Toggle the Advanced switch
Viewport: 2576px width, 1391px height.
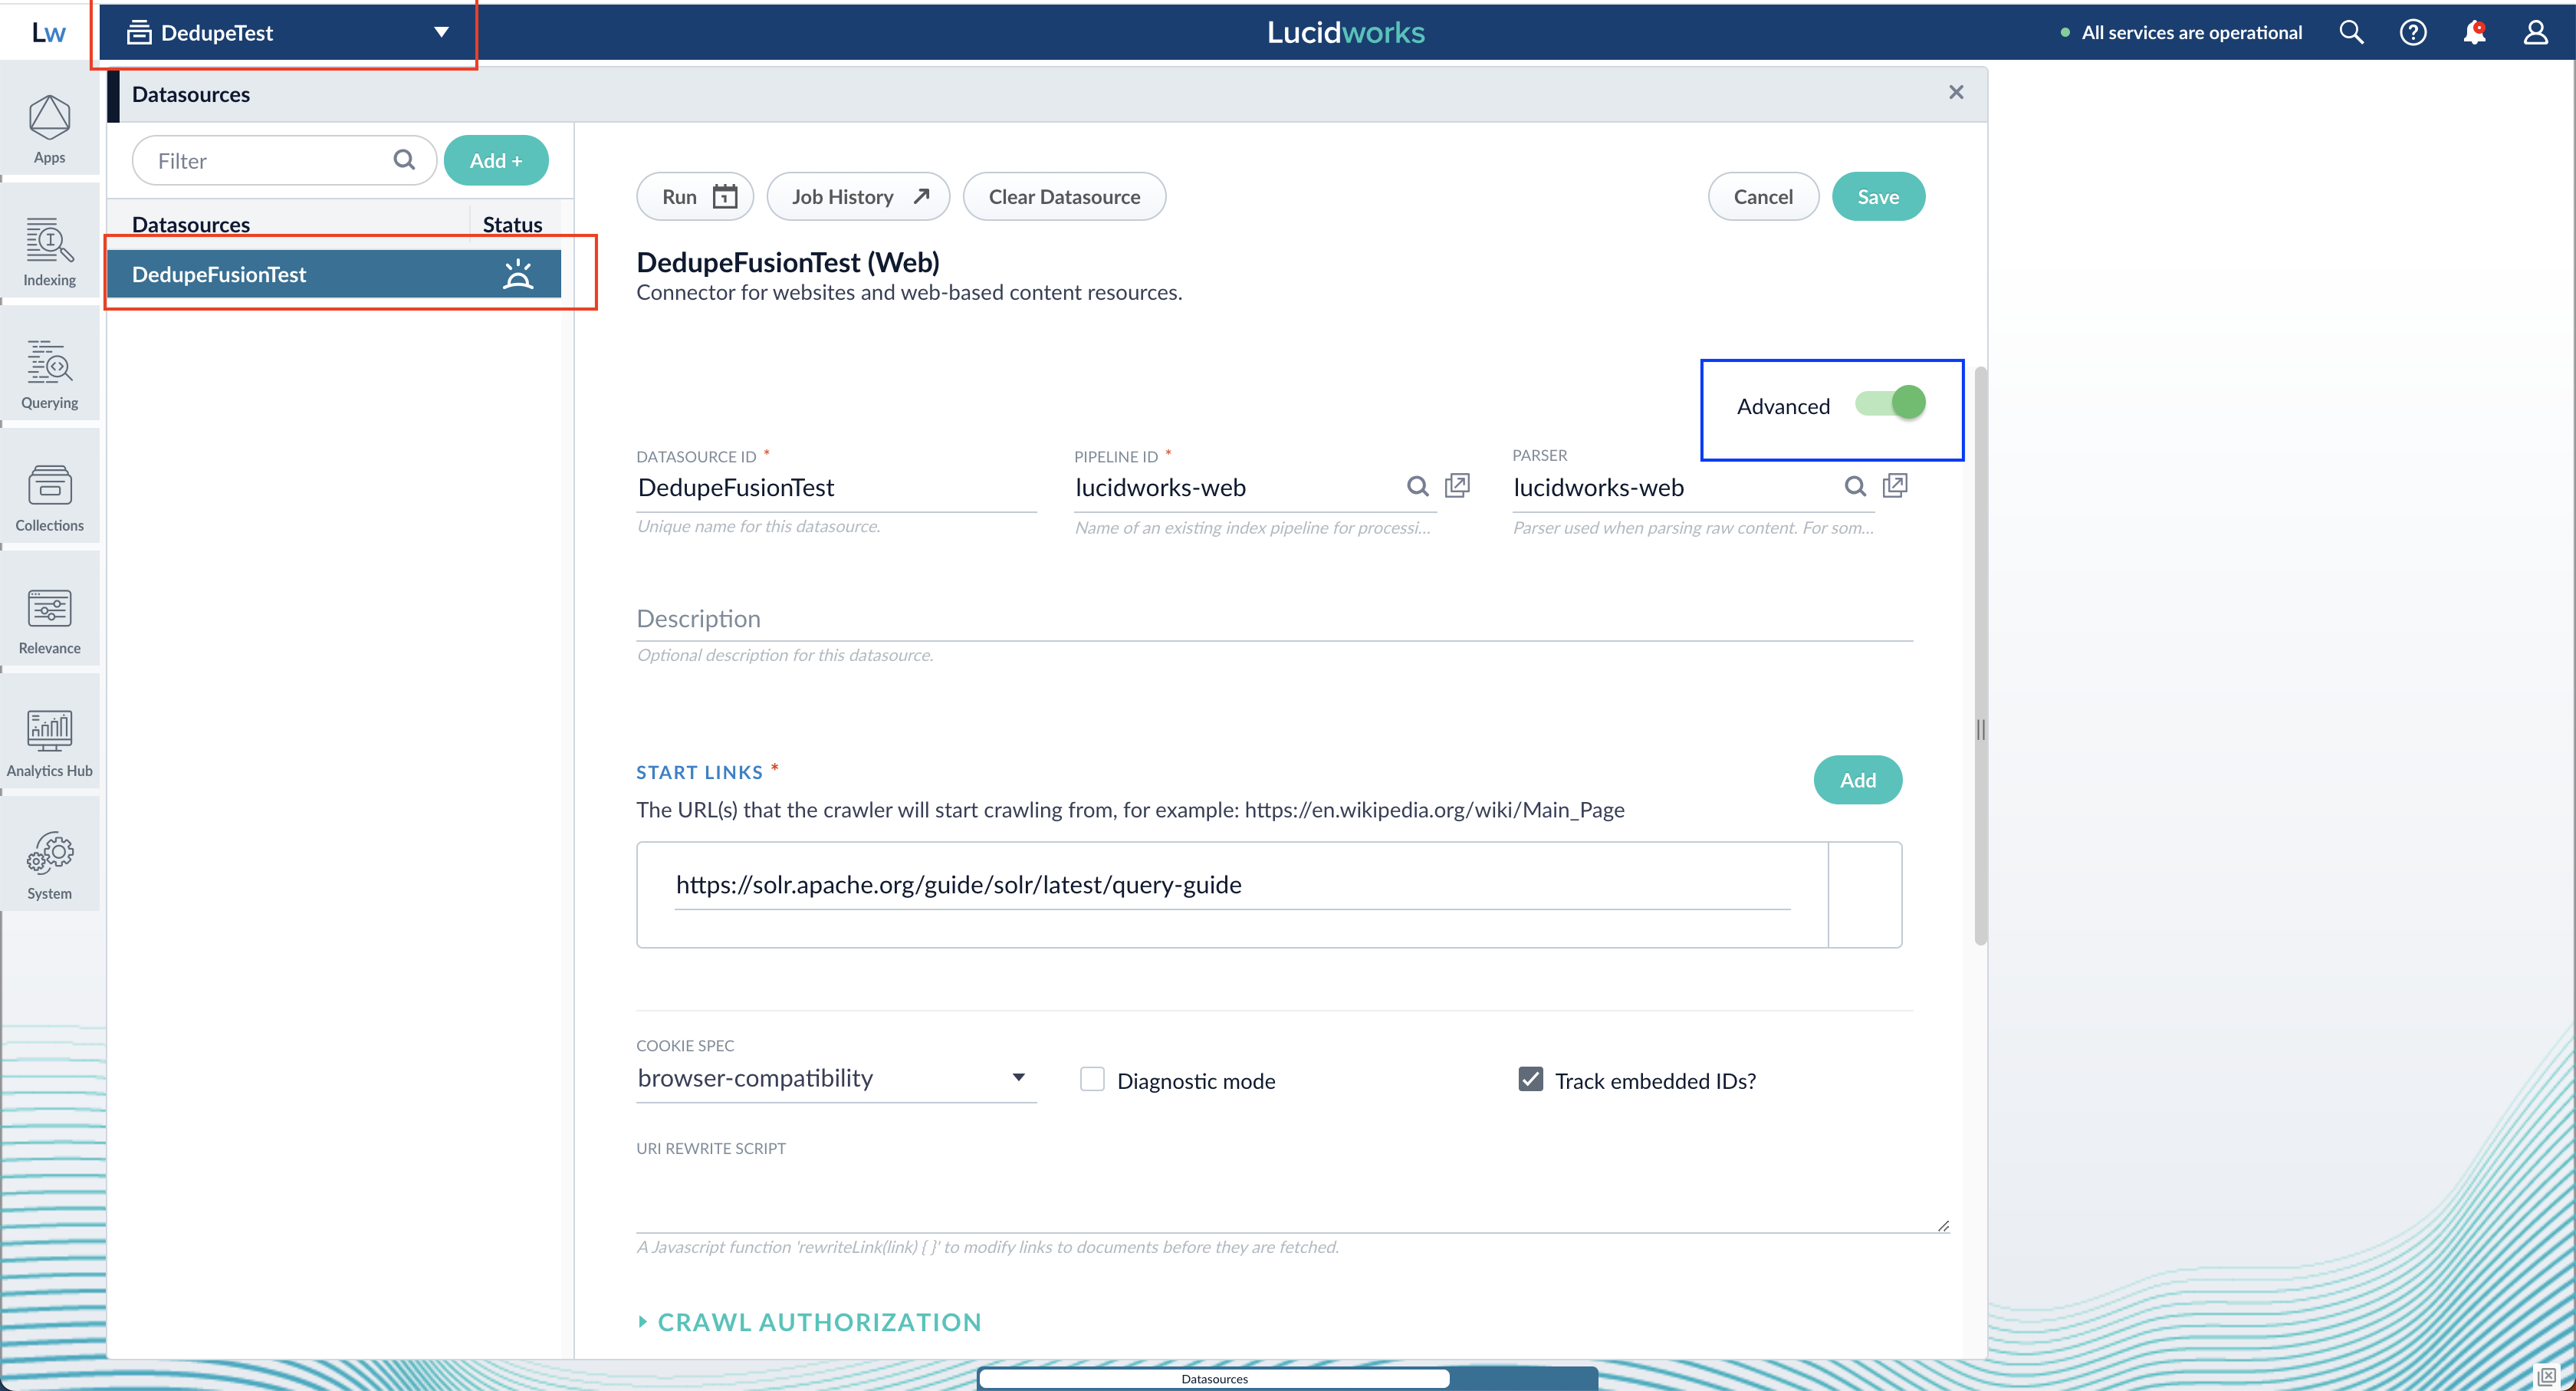pos(1889,403)
